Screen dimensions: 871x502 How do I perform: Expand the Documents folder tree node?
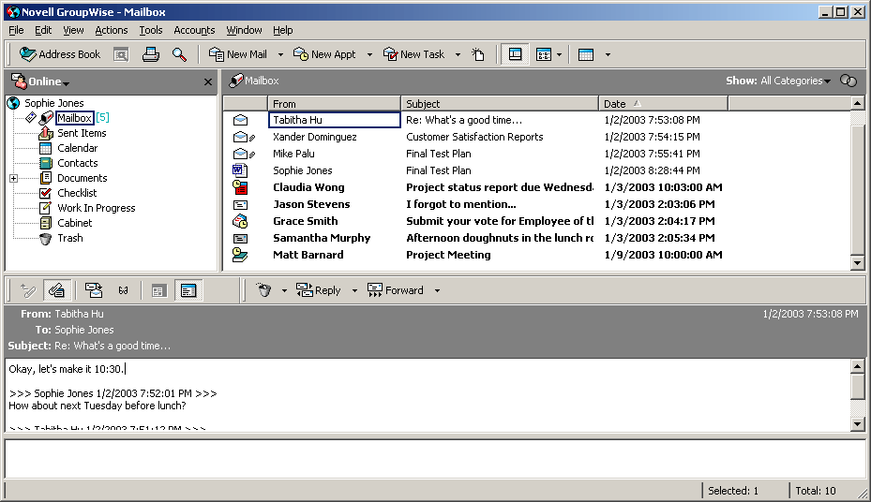coord(13,178)
